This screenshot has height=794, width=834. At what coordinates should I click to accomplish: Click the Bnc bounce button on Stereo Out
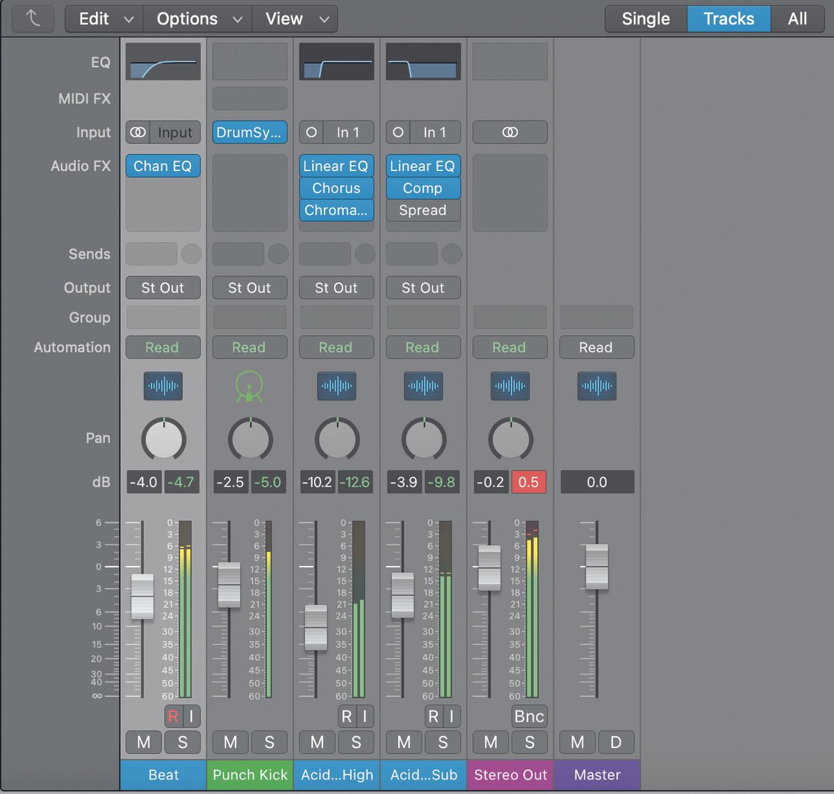[529, 716]
